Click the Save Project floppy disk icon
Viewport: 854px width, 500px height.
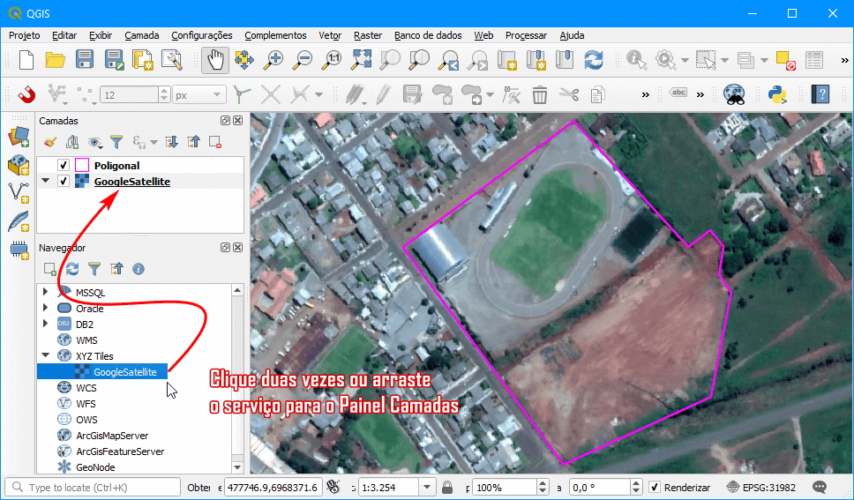point(85,60)
